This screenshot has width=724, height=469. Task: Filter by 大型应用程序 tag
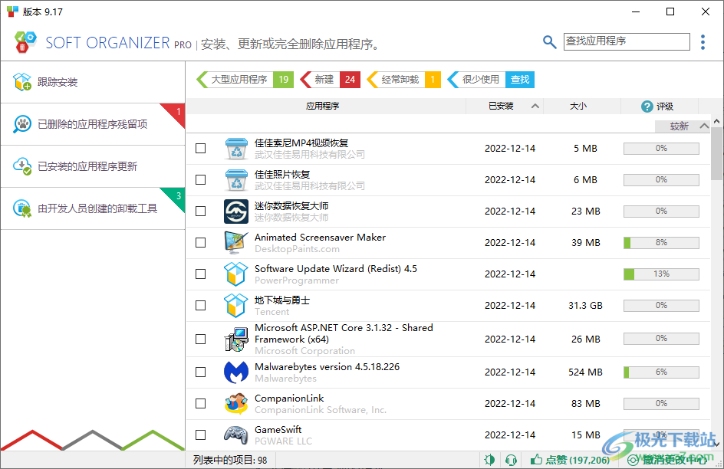click(245, 80)
